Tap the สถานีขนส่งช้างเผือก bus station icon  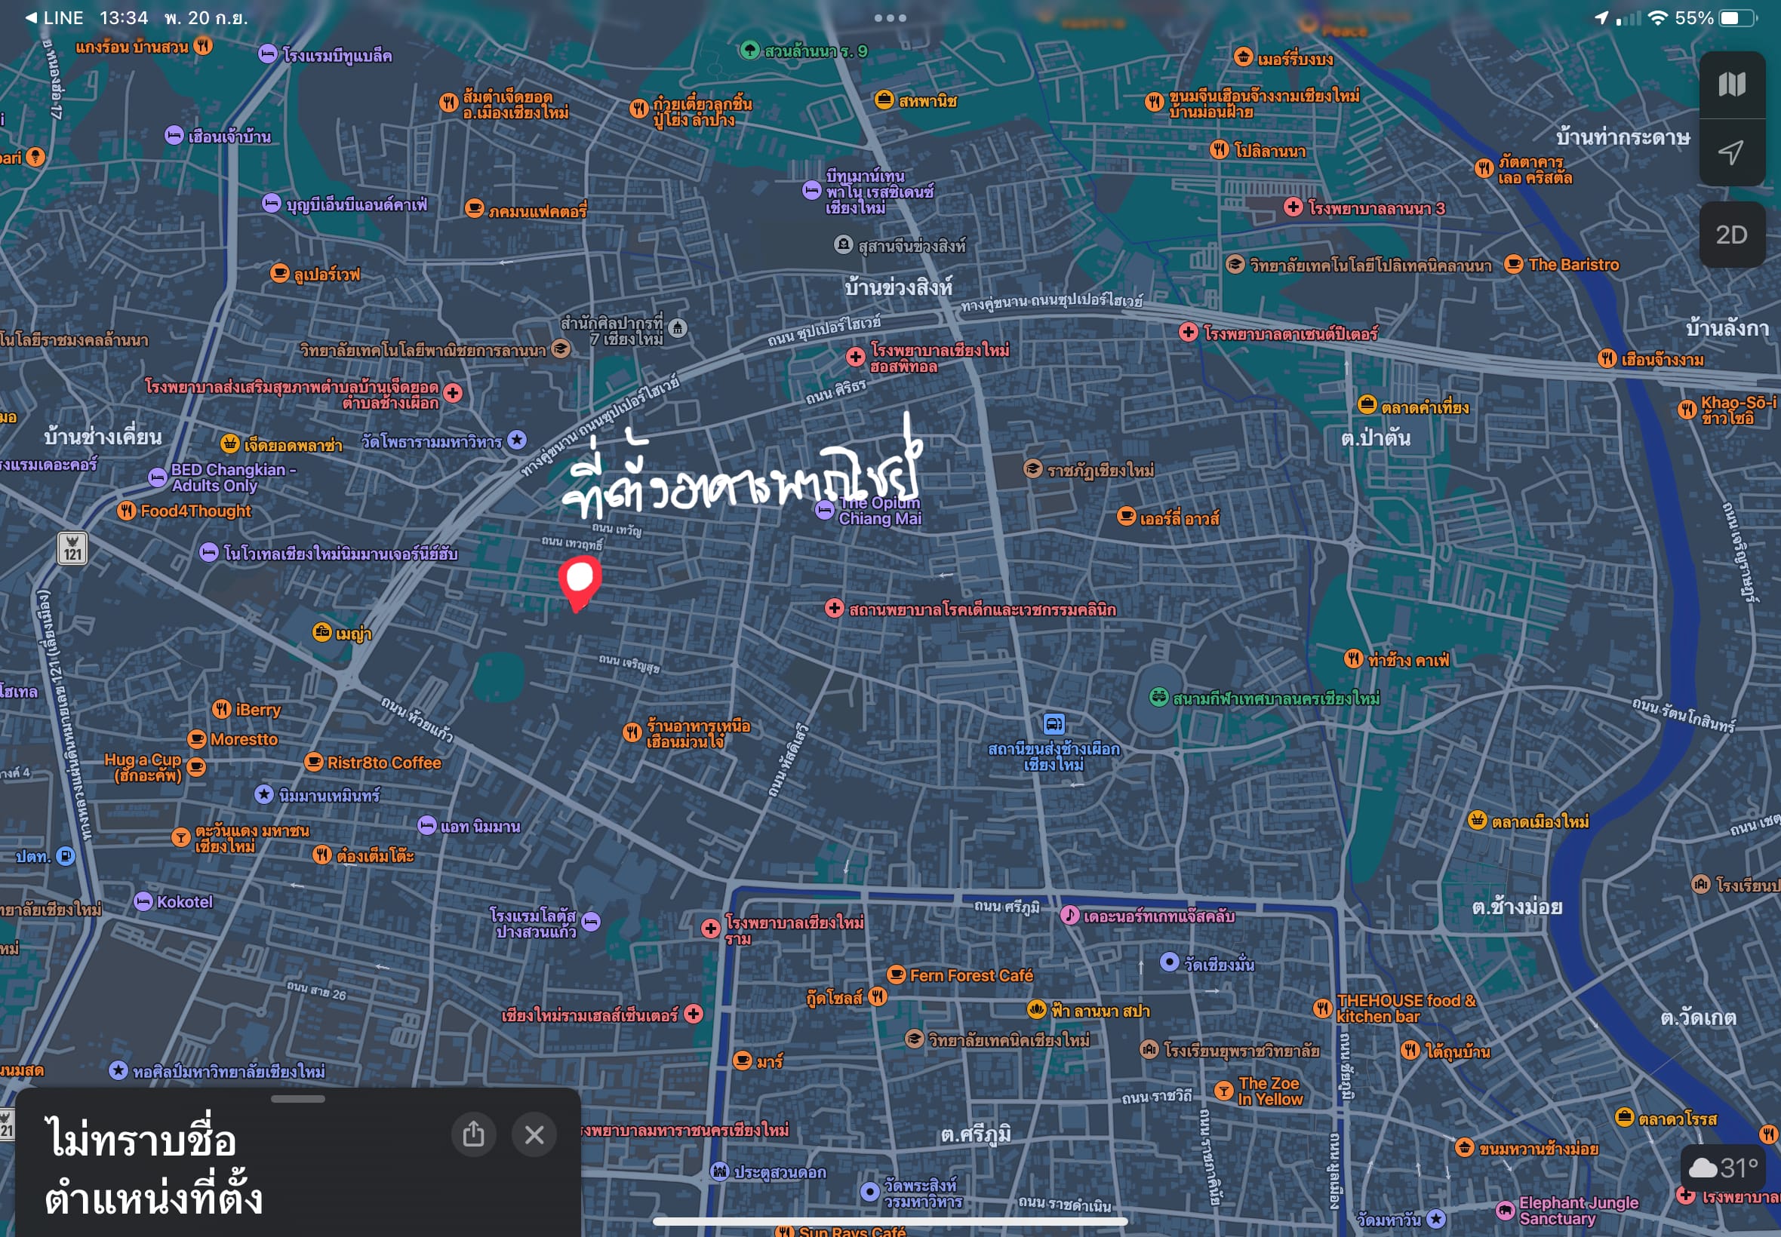(1054, 724)
